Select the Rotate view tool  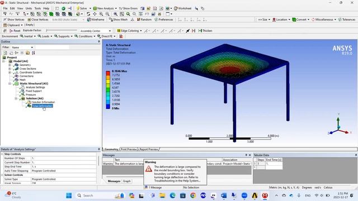pos(88,14)
